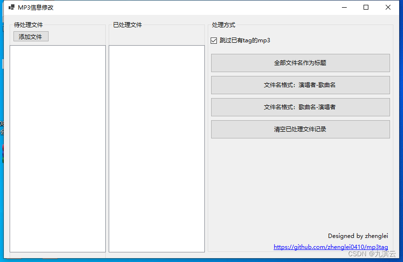The width and height of the screenshot is (403, 262).
Task: Clear records with 清空已处理文件记录
Action: tap(301, 129)
